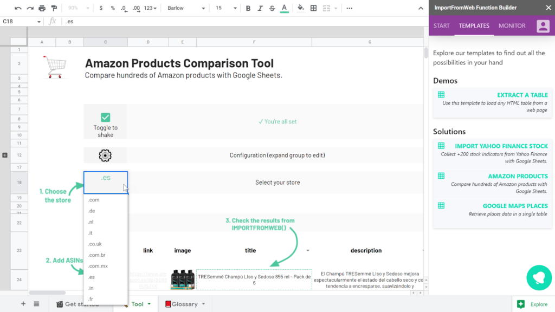Click the print icon

(x=42, y=8)
